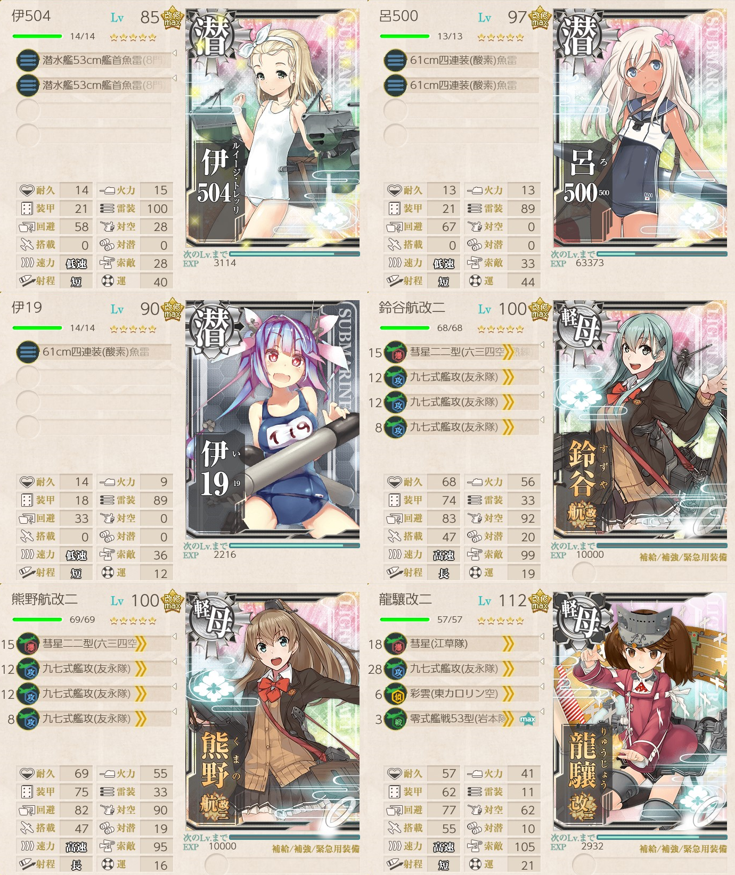
Task: Click Suzuya's 彗星二二型 dive bomber icon
Action: pyautogui.click(x=395, y=352)
